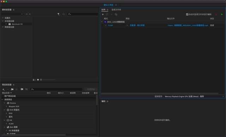Click the media browser back navigation arrow
This screenshot has height=137, width=226.
pos(27,14)
